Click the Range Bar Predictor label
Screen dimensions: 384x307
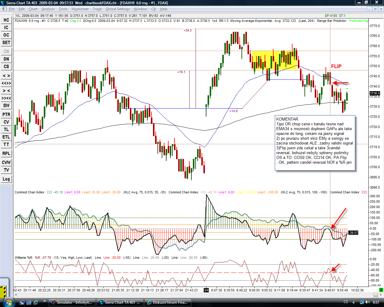[332, 21]
